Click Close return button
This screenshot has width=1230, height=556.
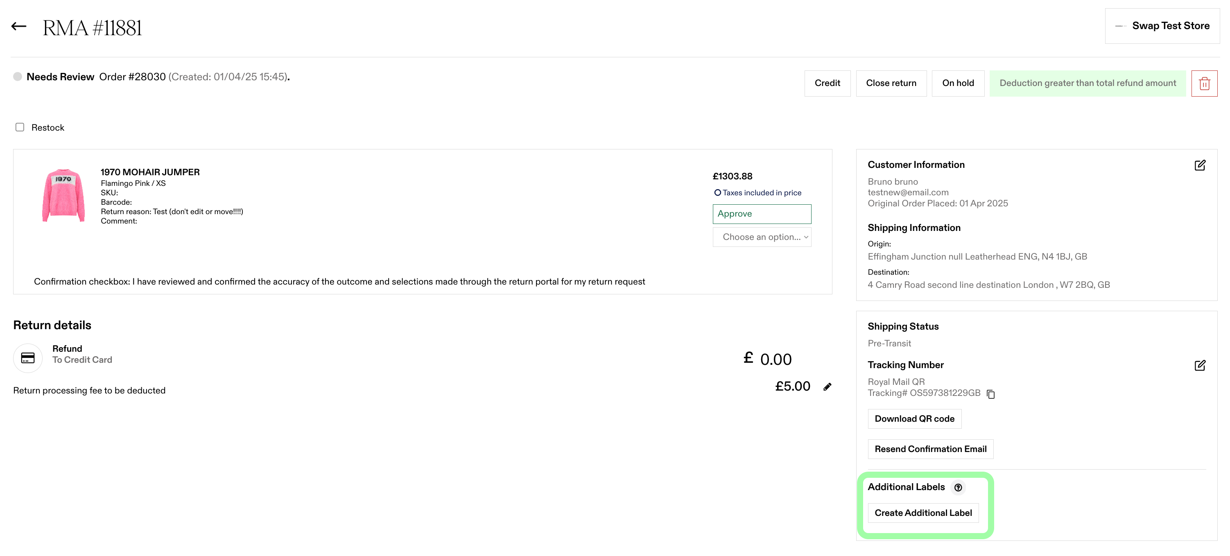(891, 84)
